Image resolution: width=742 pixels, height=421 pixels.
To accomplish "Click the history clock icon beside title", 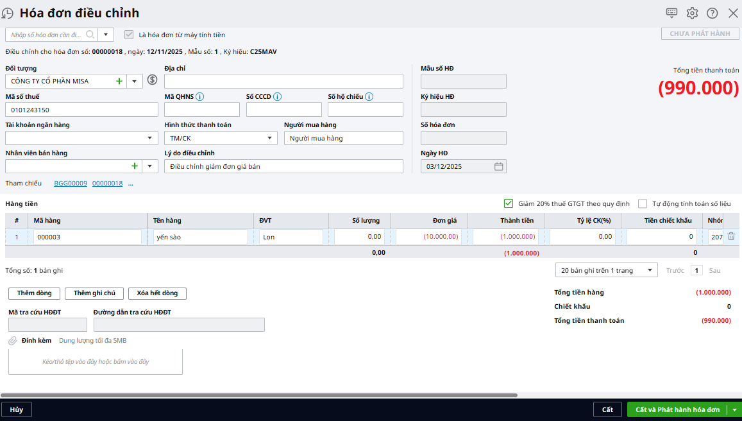I will point(8,13).
